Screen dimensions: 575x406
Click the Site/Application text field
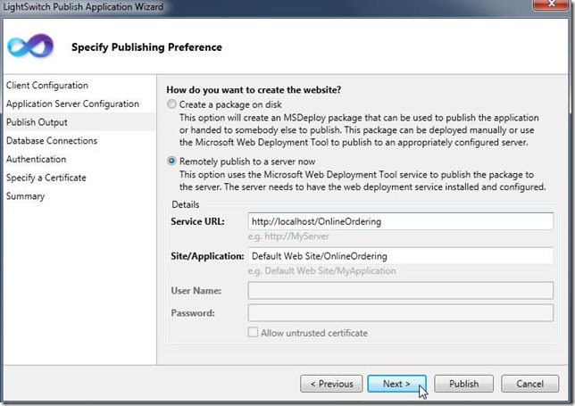(400, 256)
